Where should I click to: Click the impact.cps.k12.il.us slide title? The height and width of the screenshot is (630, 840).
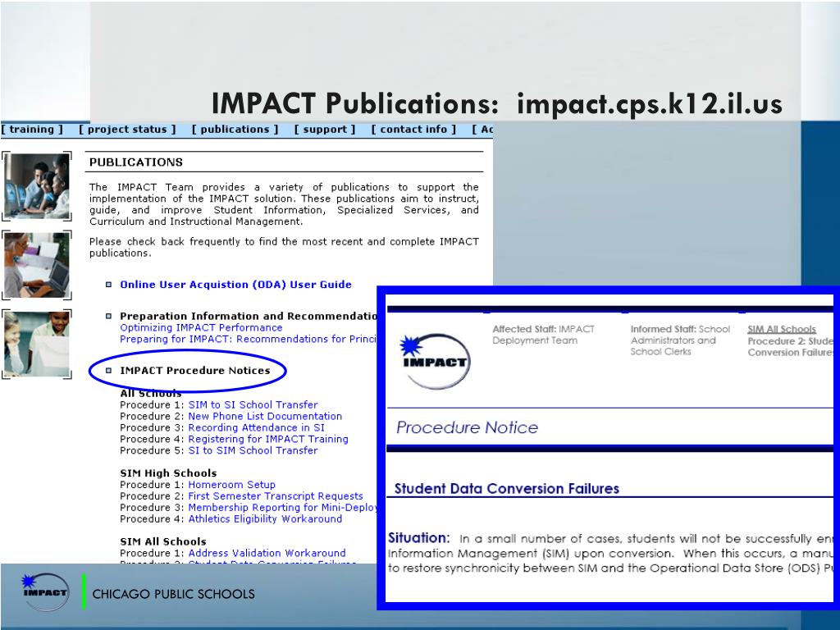pos(650,104)
